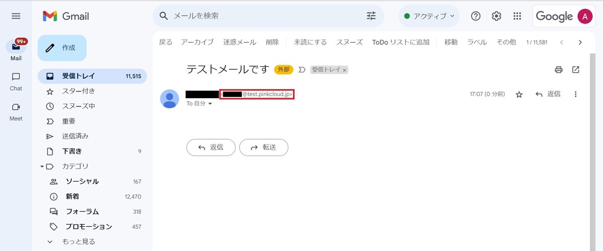Print this email with the printer icon

coord(558,70)
